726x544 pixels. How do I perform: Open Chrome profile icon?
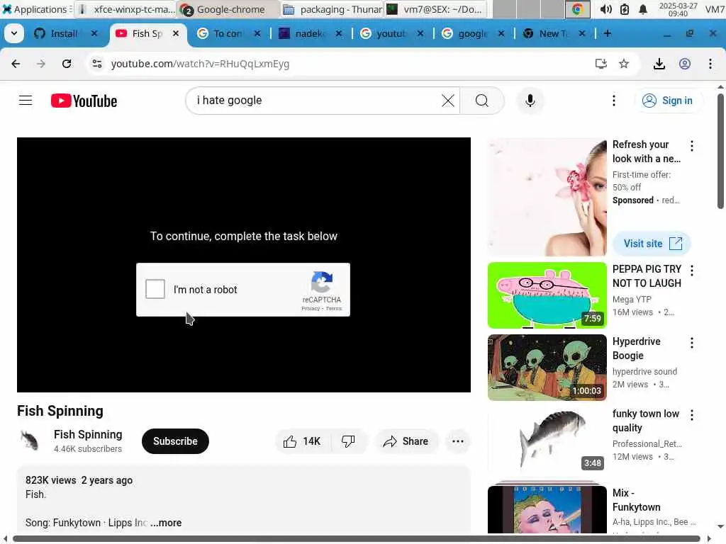685,64
